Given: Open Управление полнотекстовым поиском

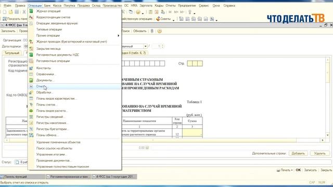Looking at the screenshot, I should (x=62, y=167).
